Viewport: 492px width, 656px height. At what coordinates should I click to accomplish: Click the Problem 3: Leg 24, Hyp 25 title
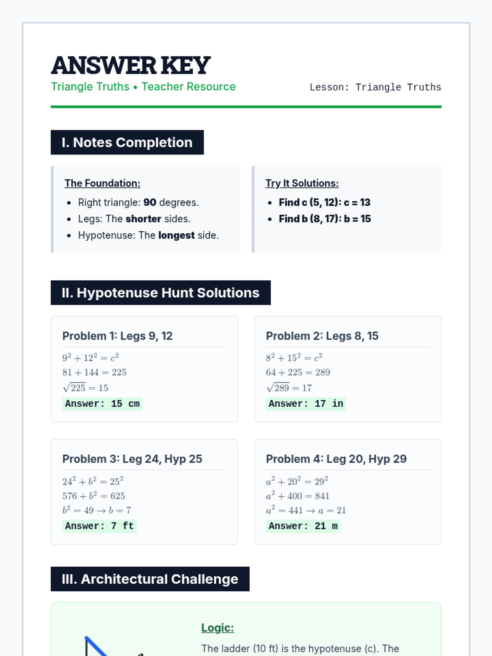click(x=132, y=459)
